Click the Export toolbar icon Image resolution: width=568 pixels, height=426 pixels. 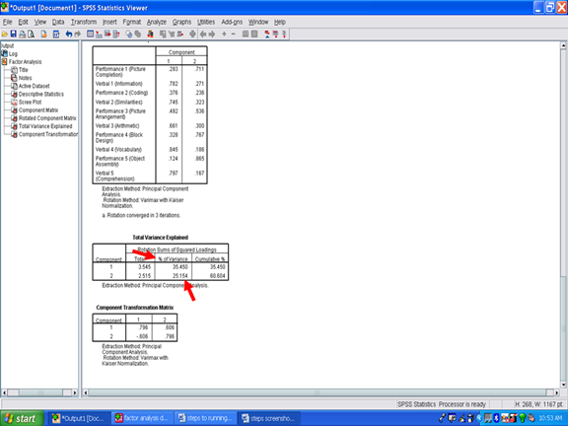click(43, 35)
